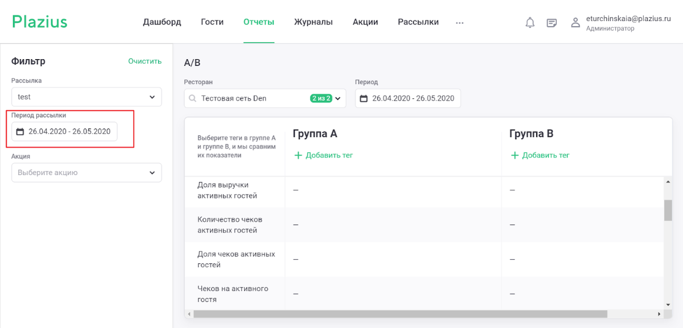Click the Администратор role label

tap(610, 28)
